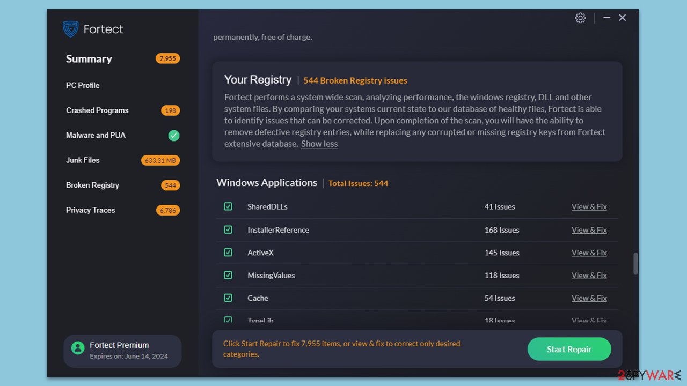Open the Junk Files section
The image size is (687, 386).
[x=83, y=160]
